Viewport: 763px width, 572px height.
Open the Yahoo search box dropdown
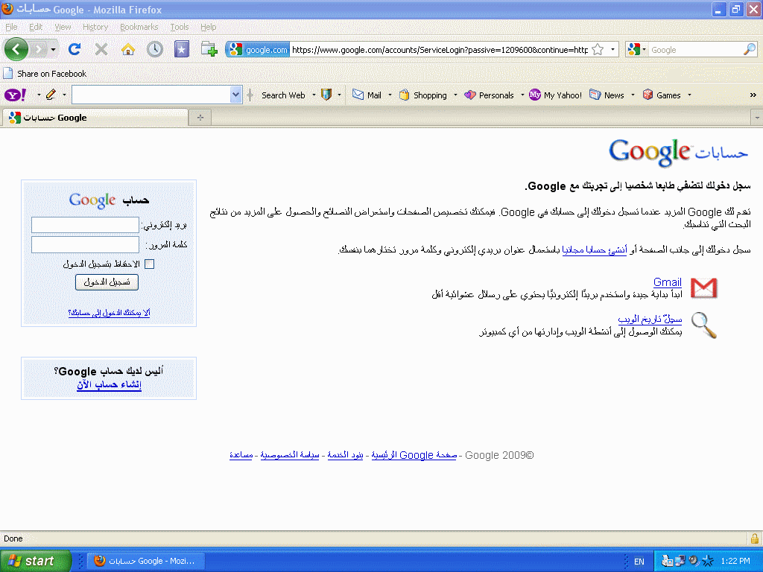(x=235, y=95)
